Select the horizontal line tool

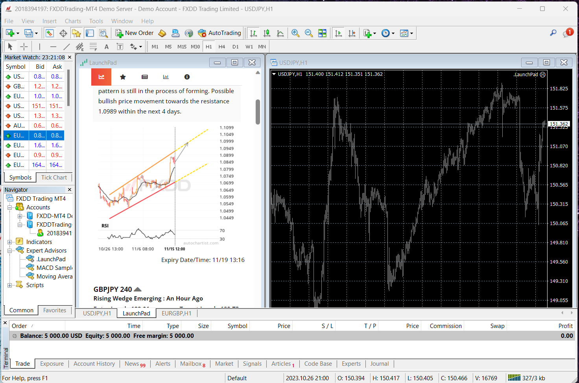[x=53, y=47]
